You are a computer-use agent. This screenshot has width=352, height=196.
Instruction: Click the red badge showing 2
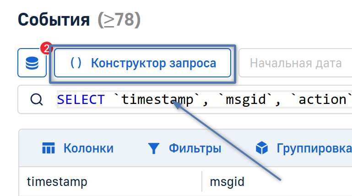(x=46, y=49)
